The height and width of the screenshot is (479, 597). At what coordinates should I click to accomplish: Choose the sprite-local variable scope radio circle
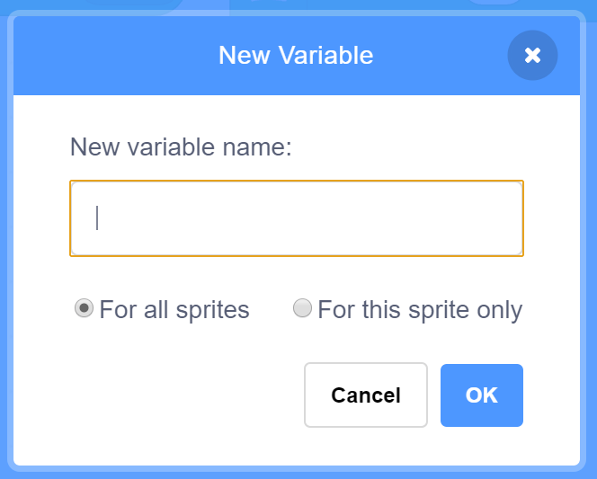tap(303, 309)
